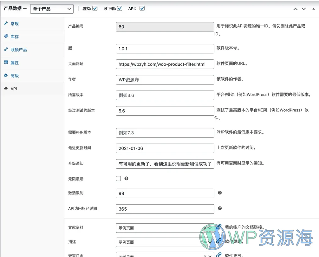Click inside the 升级通知 text field
This screenshot has width=319, height=257.
165,163
